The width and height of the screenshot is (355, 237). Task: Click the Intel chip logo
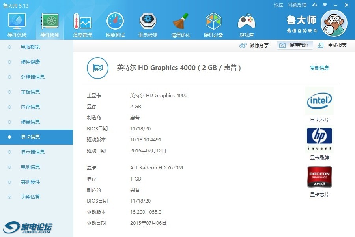(x=319, y=101)
